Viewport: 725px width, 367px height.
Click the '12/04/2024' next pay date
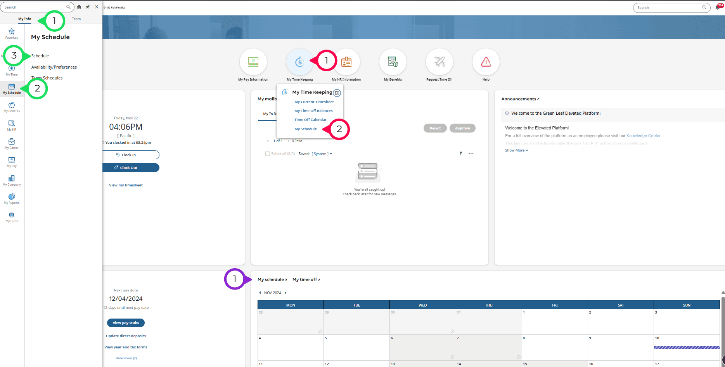tap(126, 299)
